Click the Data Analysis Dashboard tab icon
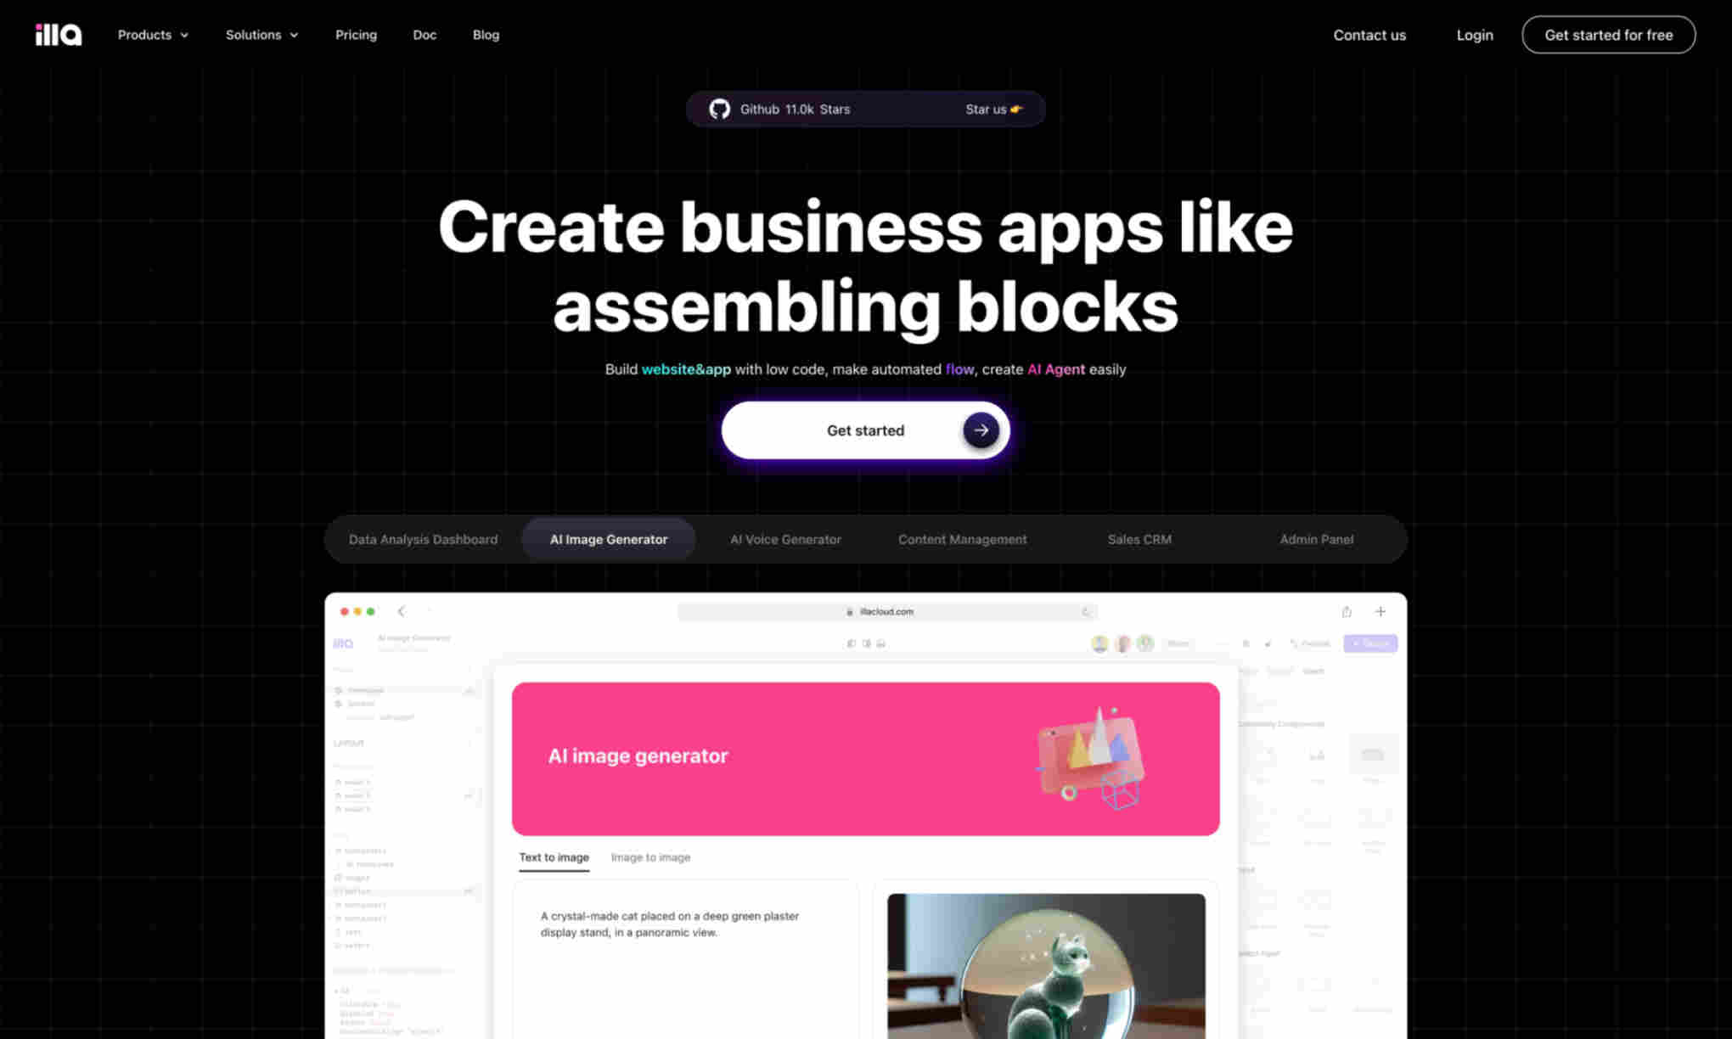 [x=423, y=538]
